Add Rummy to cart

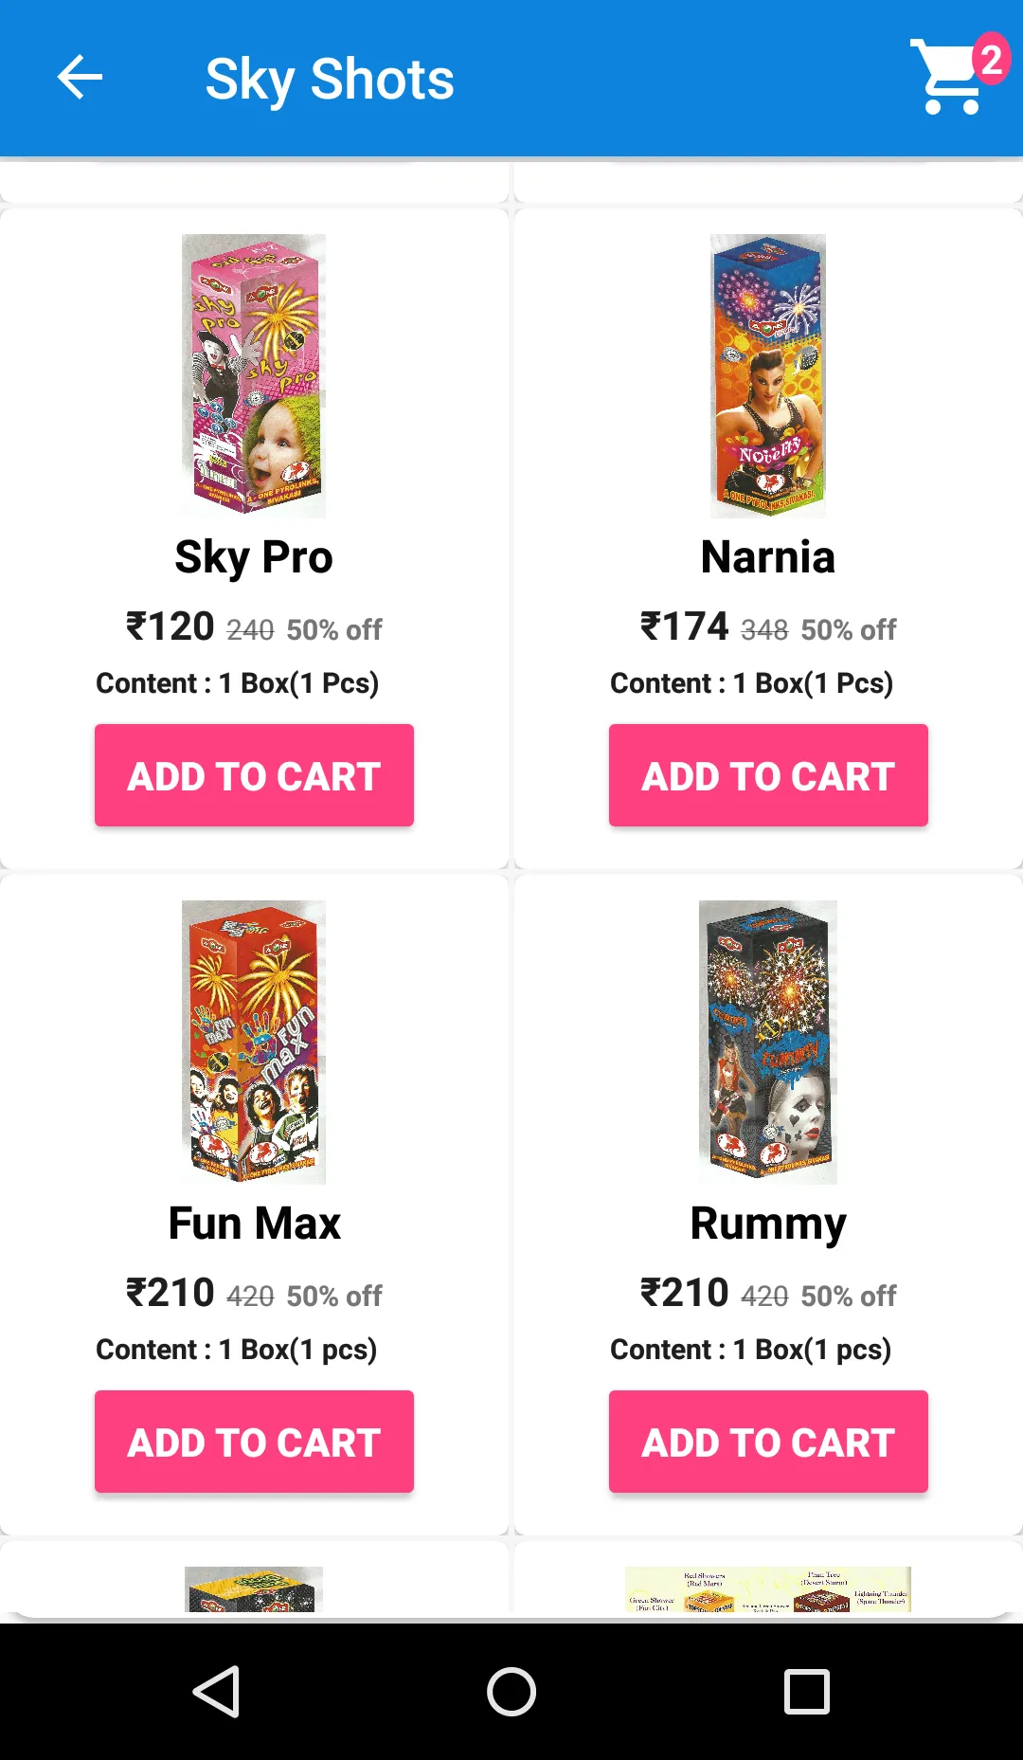(x=768, y=1442)
